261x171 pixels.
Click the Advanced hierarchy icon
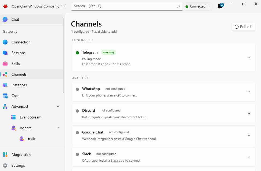(5, 106)
